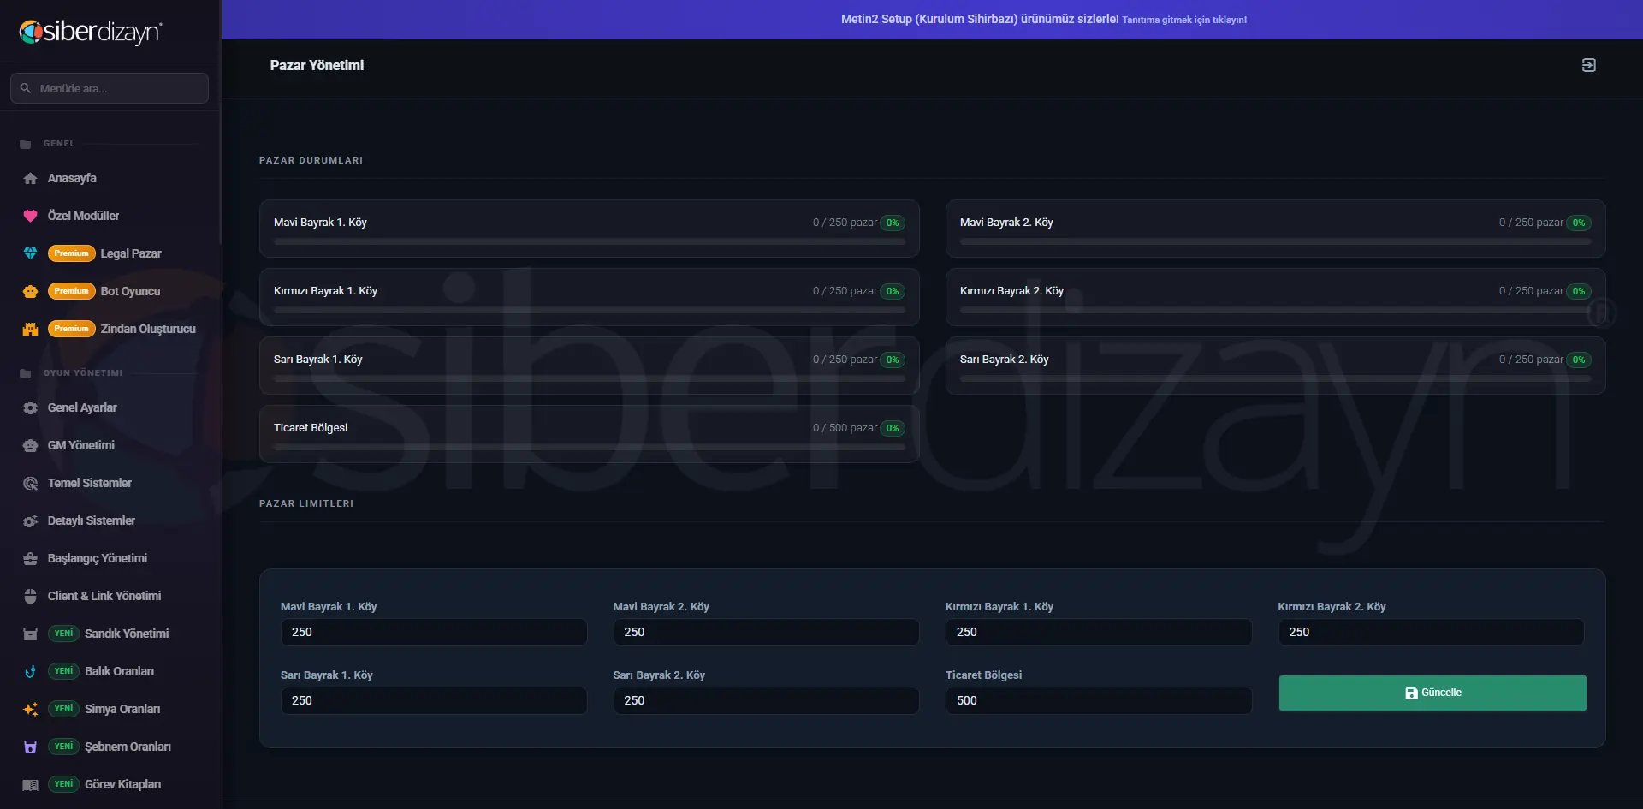Click the siberdizayn logo

(91, 32)
